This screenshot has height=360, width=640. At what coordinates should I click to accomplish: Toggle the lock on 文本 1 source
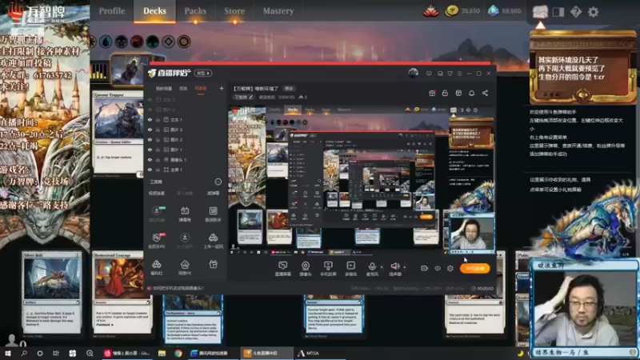pos(158,119)
